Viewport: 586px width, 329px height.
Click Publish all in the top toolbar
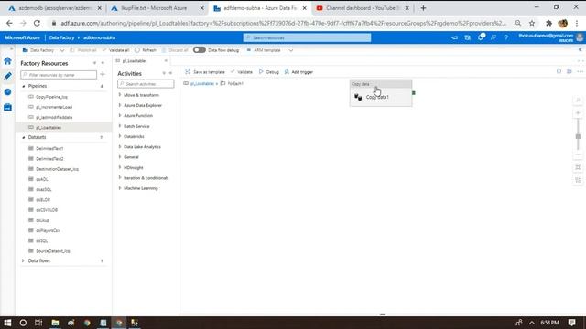coord(83,50)
